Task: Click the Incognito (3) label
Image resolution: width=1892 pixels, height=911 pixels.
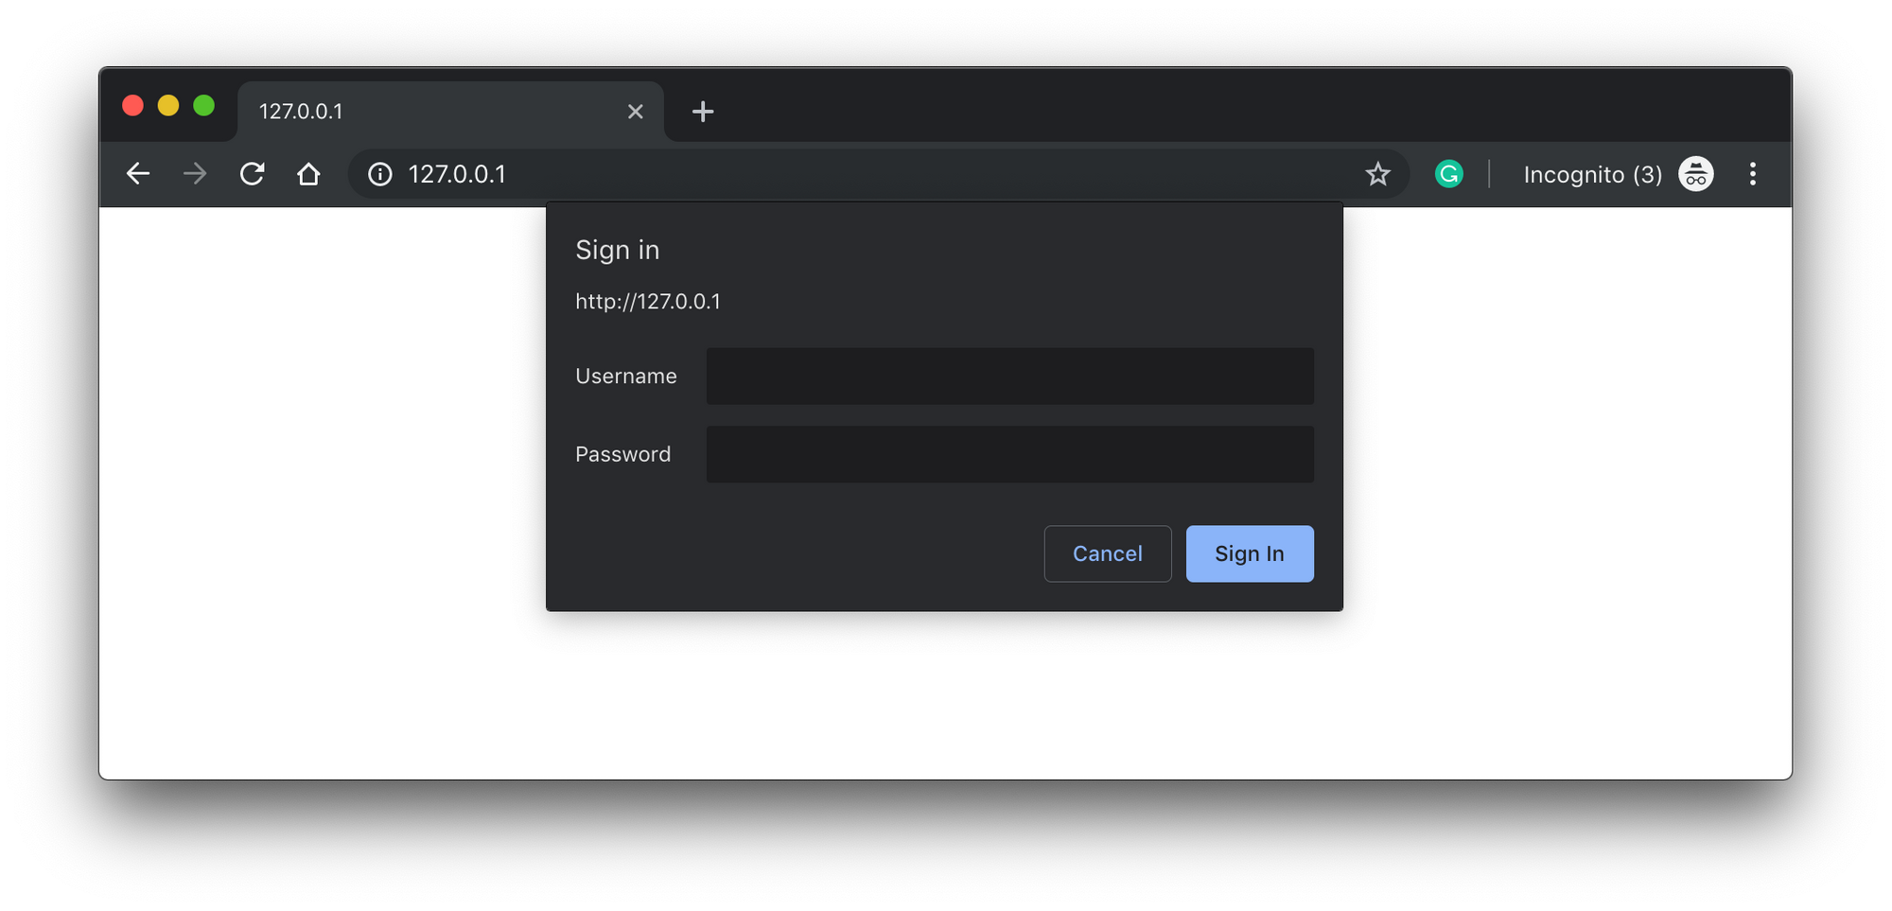Action: point(1592,173)
